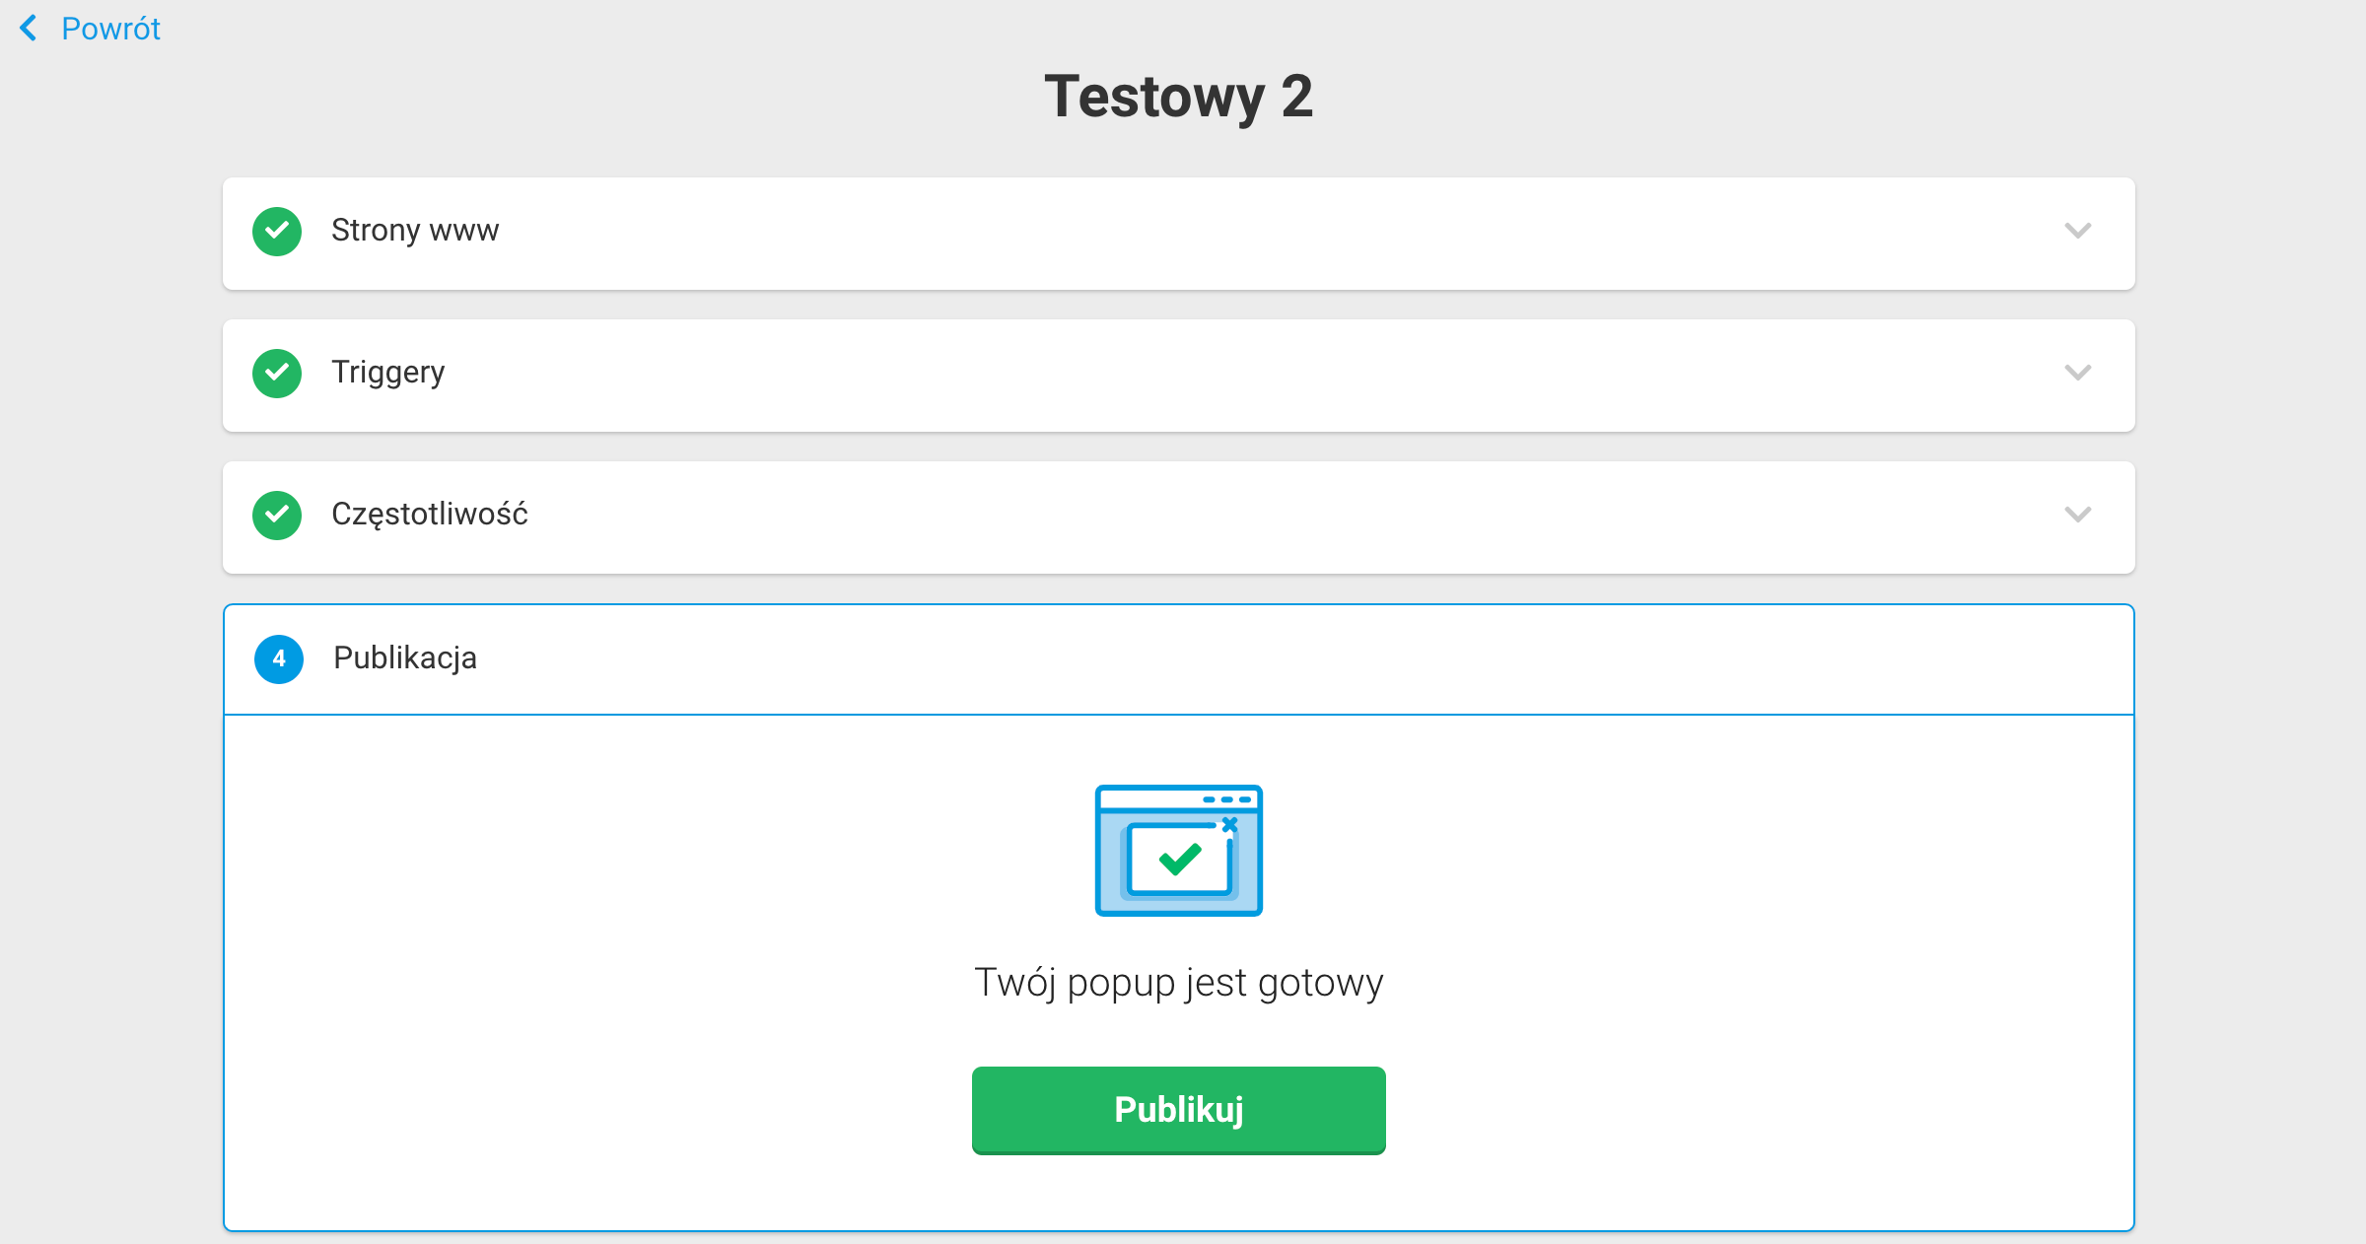Open the Triggery step label
The height and width of the screenshot is (1244, 2366).
click(x=388, y=373)
